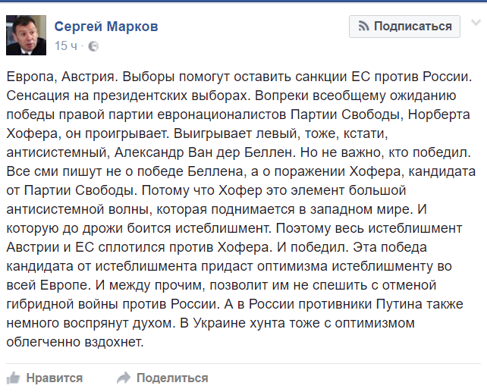Click the share arrow icon

point(124,378)
